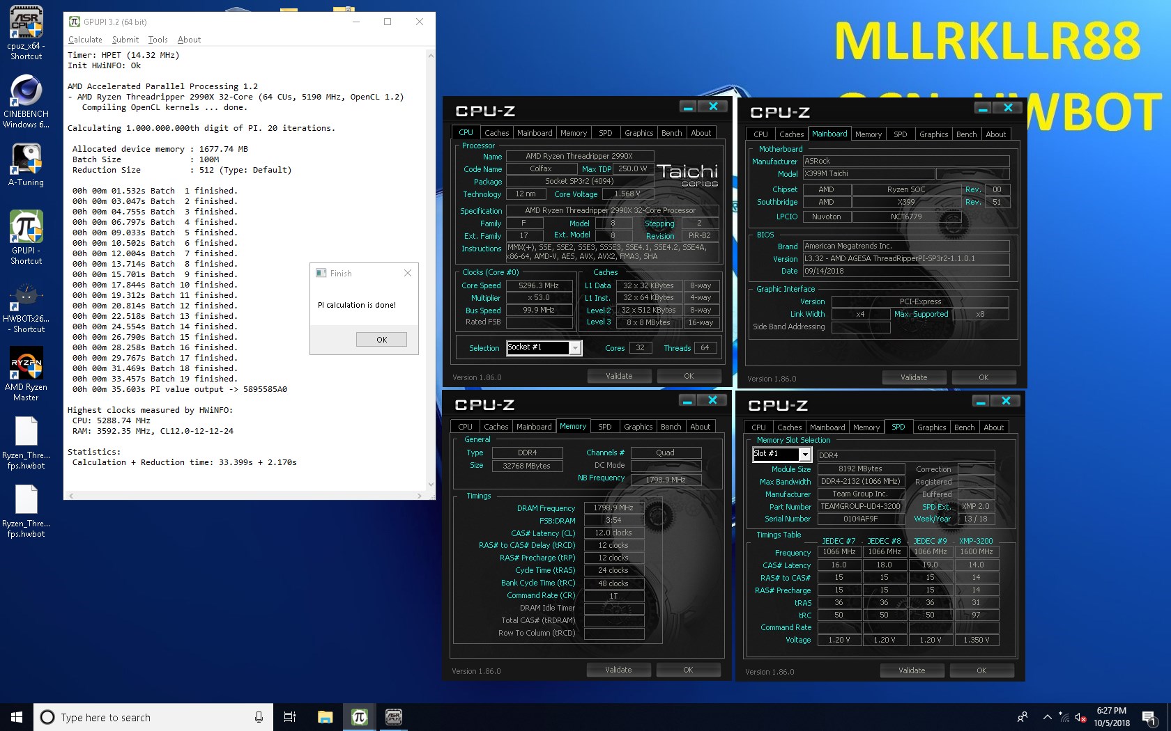The height and width of the screenshot is (731, 1171).
Task: Open CINEBENCH Windows 64 desktop icon
Action: coord(26,102)
